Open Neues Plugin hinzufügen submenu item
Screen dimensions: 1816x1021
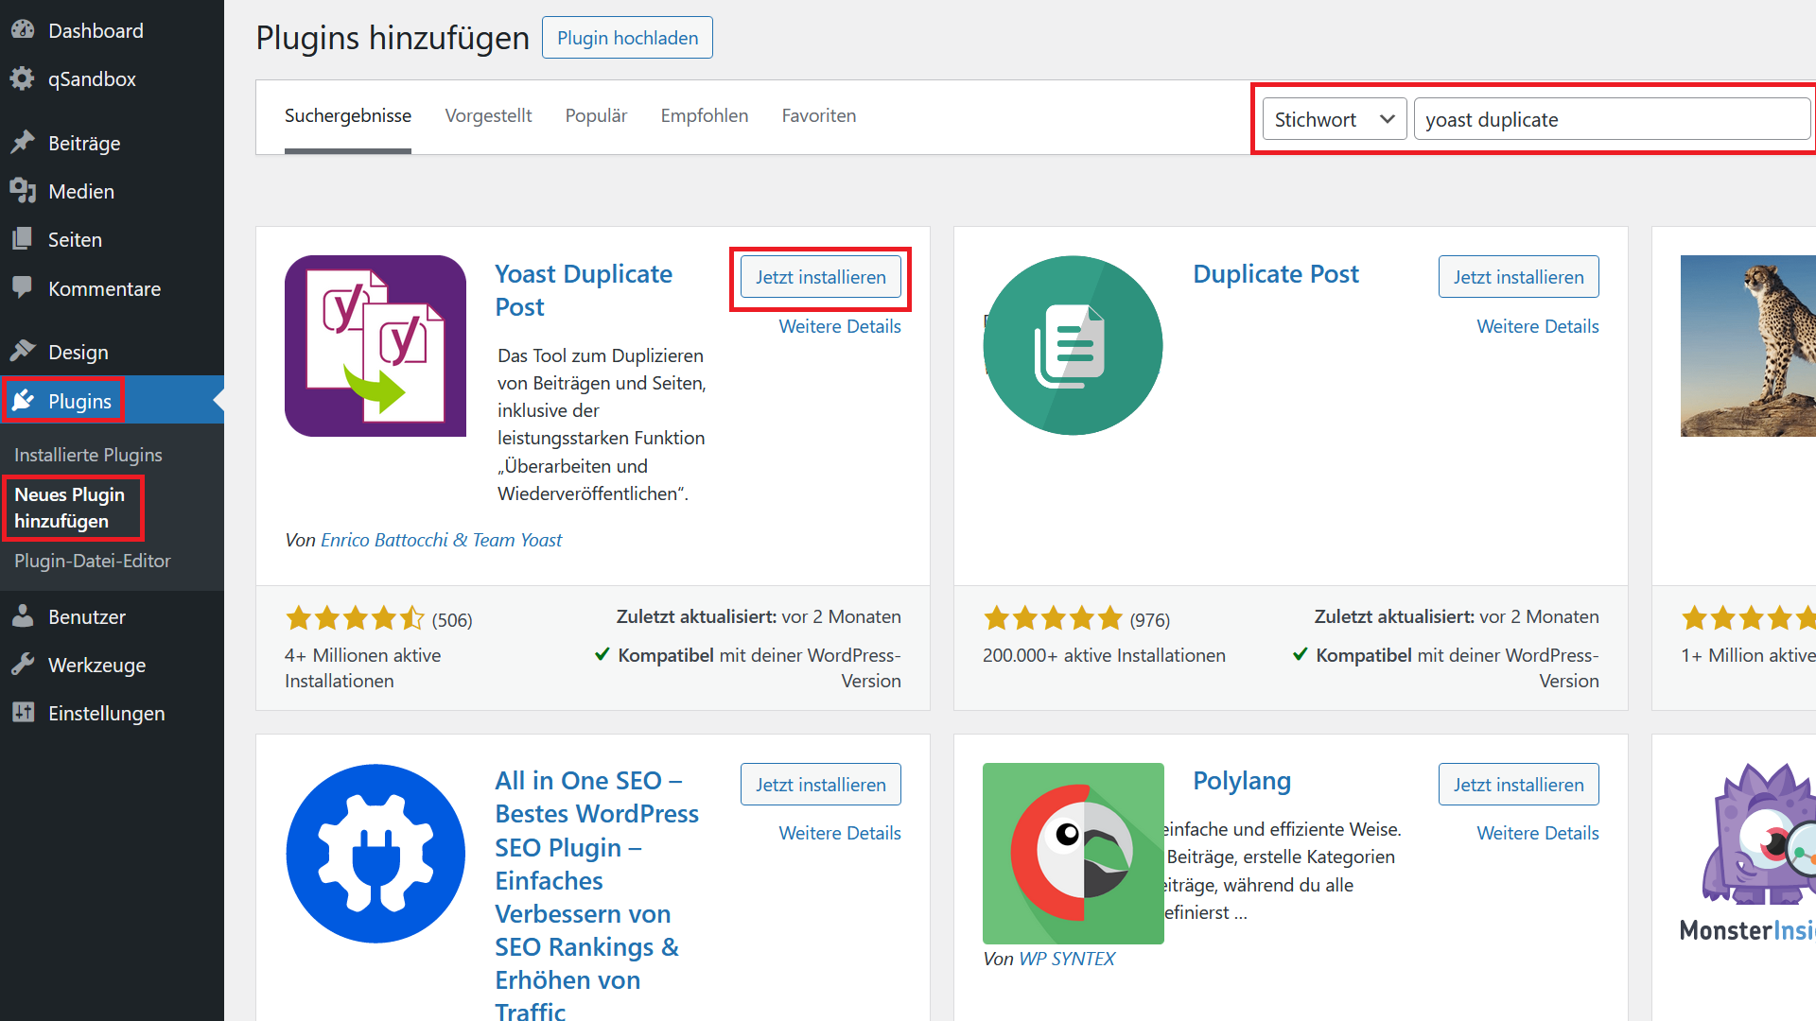click(69, 508)
